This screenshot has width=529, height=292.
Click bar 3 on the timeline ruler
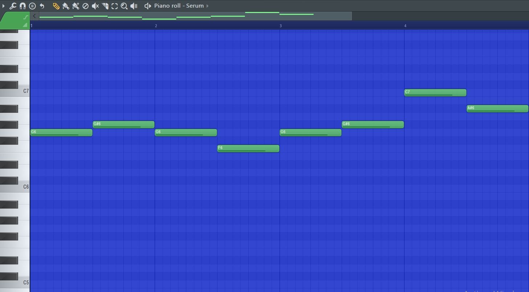[281, 26]
